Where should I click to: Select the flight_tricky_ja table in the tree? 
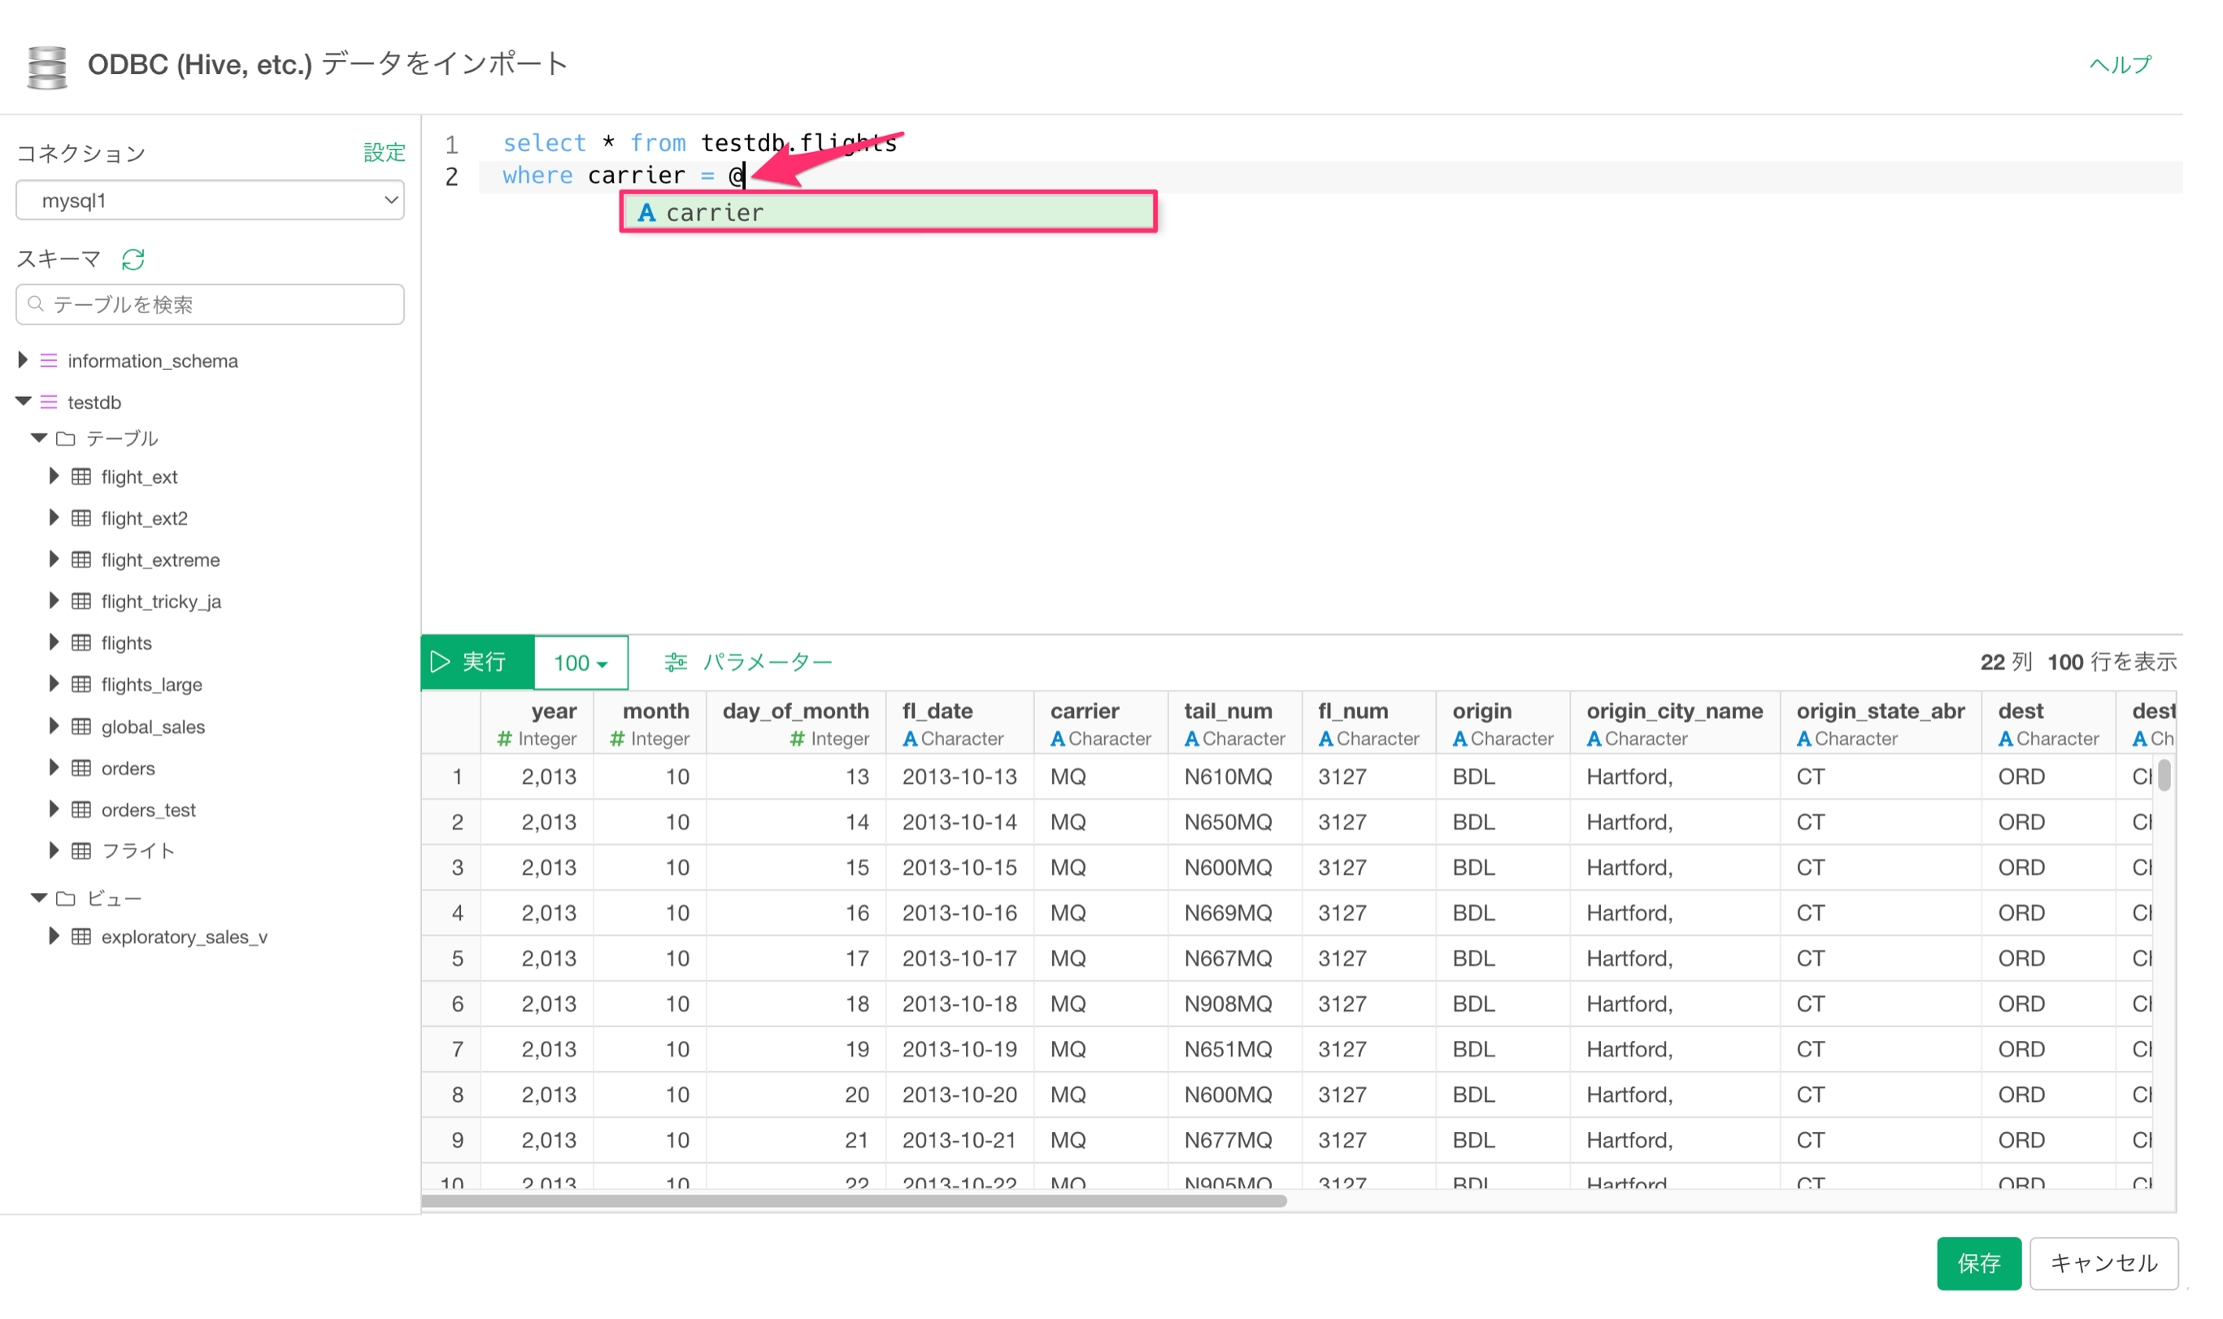161,602
